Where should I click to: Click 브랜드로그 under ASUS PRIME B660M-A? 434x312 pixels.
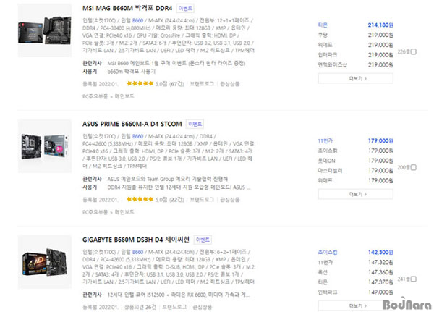click(x=202, y=200)
